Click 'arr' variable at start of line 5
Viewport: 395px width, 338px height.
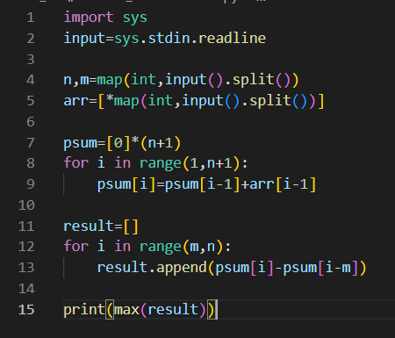coord(76,101)
